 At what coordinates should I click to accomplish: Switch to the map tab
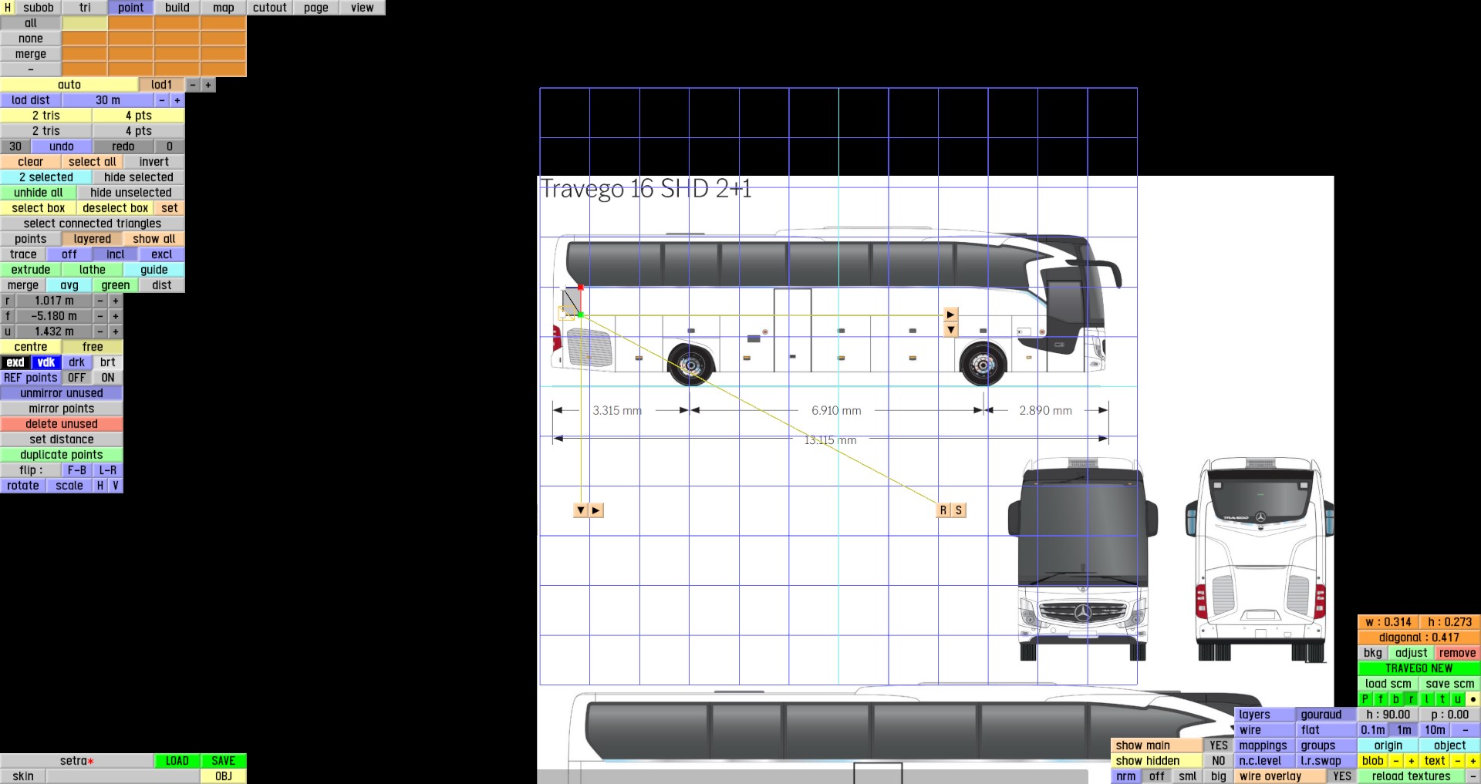224,8
